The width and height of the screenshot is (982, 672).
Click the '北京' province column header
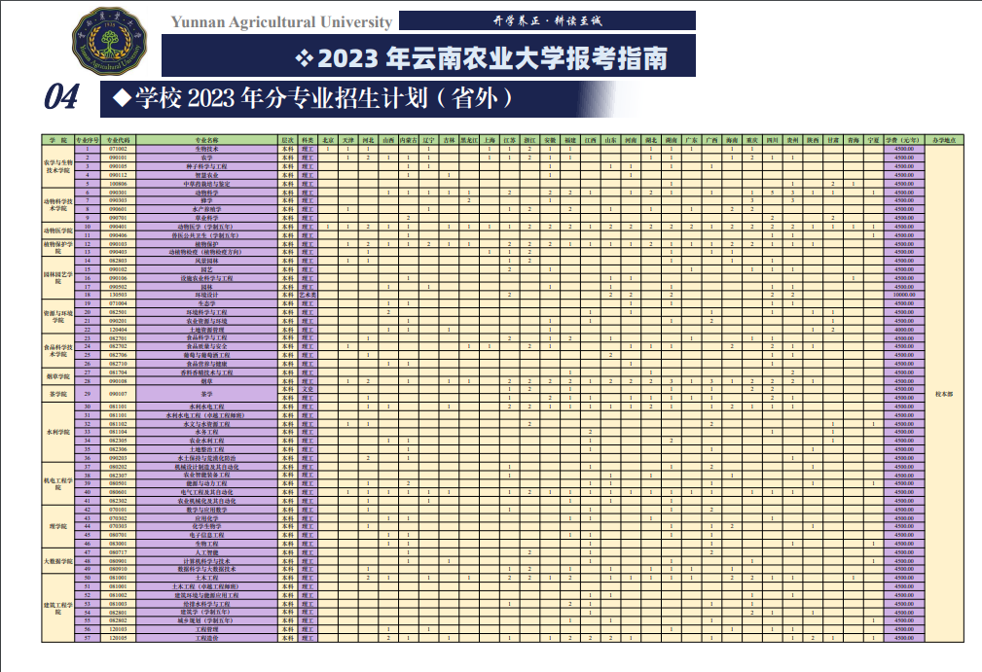(x=328, y=140)
